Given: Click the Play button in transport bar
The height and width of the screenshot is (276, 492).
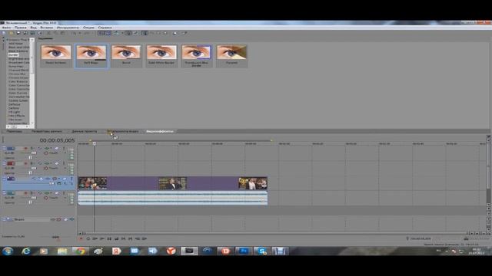Looking at the screenshot, I should click(x=102, y=238).
